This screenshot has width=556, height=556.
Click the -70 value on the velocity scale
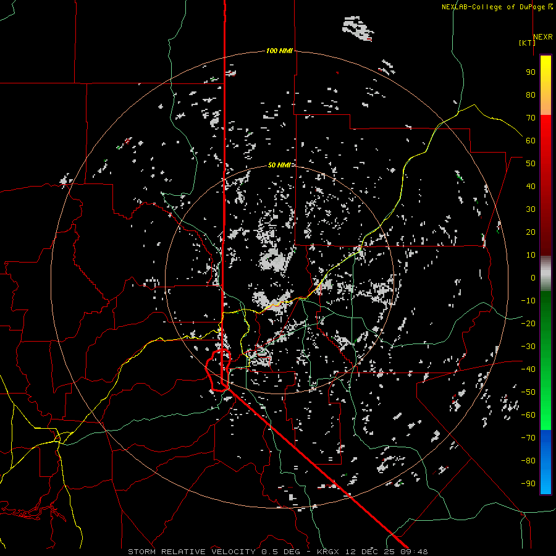(x=528, y=437)
